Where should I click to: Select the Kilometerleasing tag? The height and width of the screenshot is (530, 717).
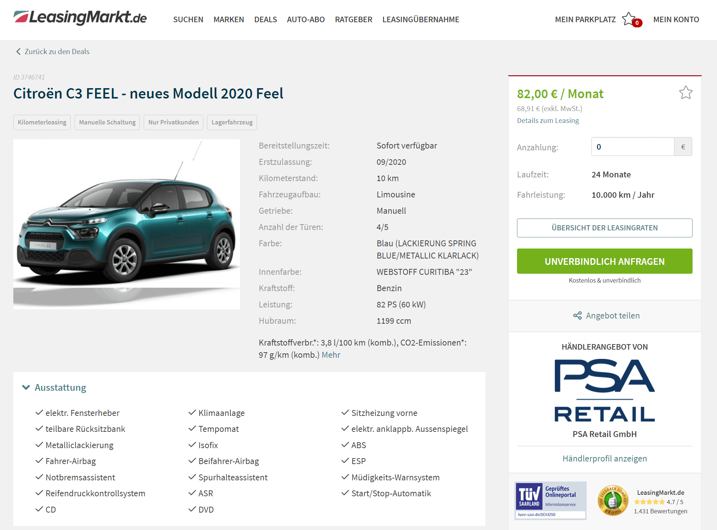pos(42,122)
